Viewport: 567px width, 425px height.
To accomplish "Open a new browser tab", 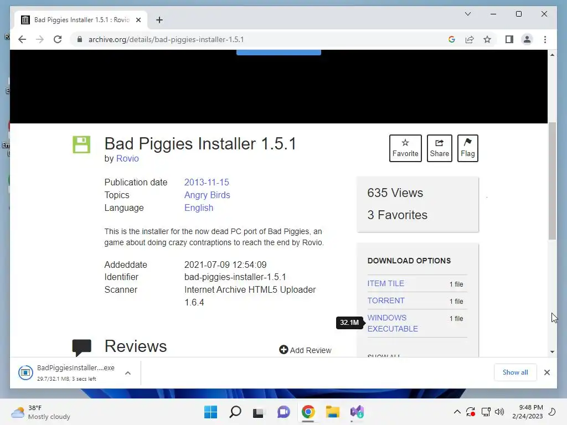I will point(159,20).
